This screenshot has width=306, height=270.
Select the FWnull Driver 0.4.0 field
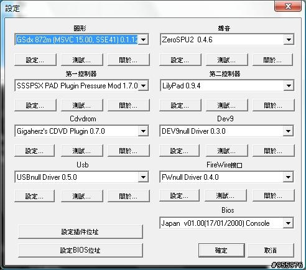pyautogui.click(x=226, y=177)
